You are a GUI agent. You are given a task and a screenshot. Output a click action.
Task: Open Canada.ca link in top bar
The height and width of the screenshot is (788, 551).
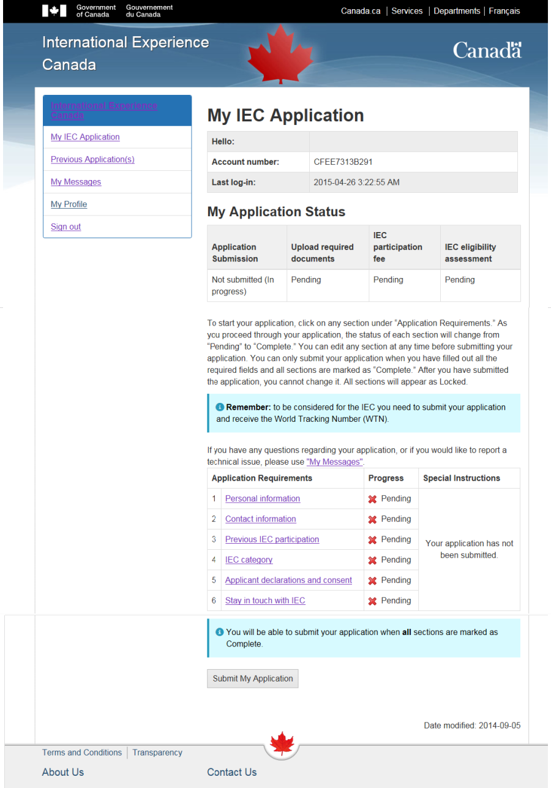pos(361,11)
